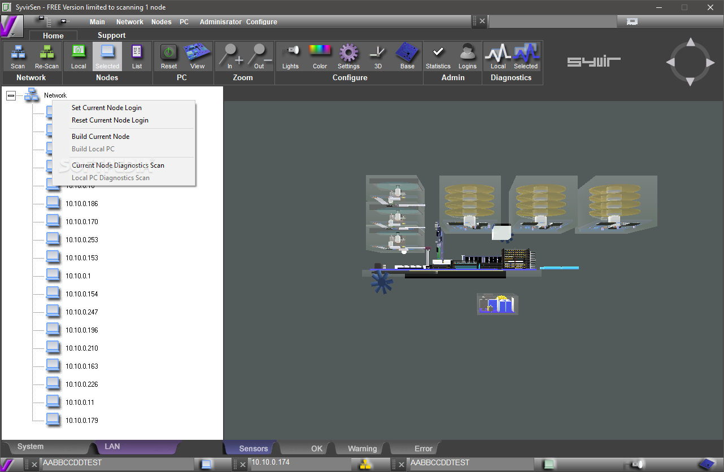Open Admin Logins user icon
Screen dimensions: 724x472
coord(468,56)
